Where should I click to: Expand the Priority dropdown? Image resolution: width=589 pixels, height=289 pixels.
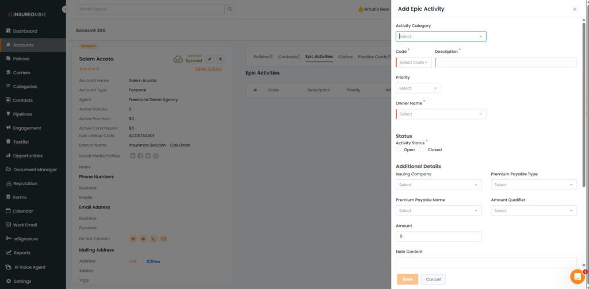418,88
